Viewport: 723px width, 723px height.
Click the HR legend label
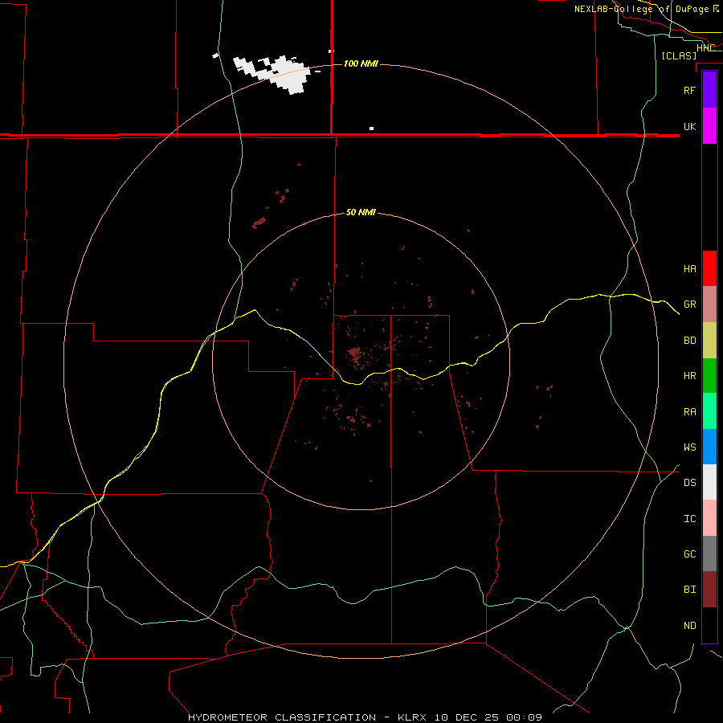coord(689,376)
